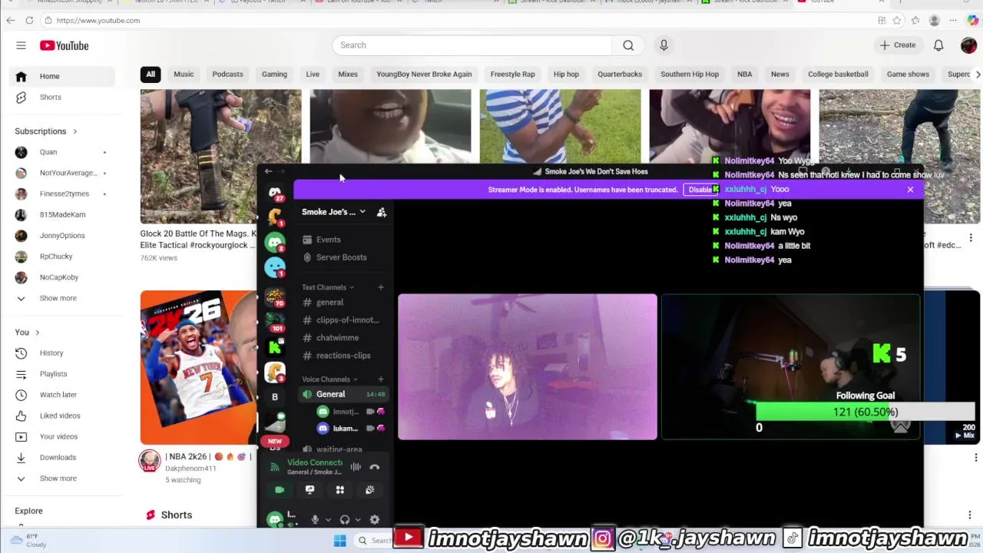The image size is (983, 553).
Task: Open Discord activities launcher icon
Action: [340, 490]
